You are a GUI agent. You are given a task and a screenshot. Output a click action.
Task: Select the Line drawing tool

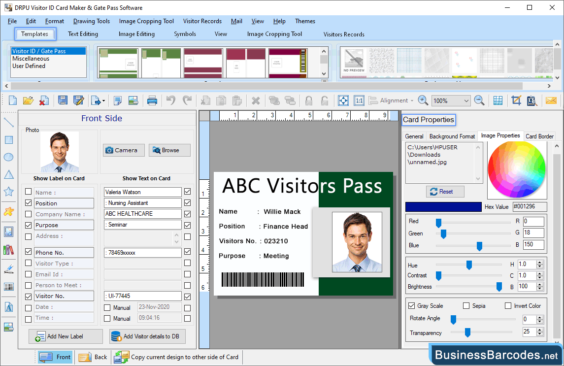[9, 122]
